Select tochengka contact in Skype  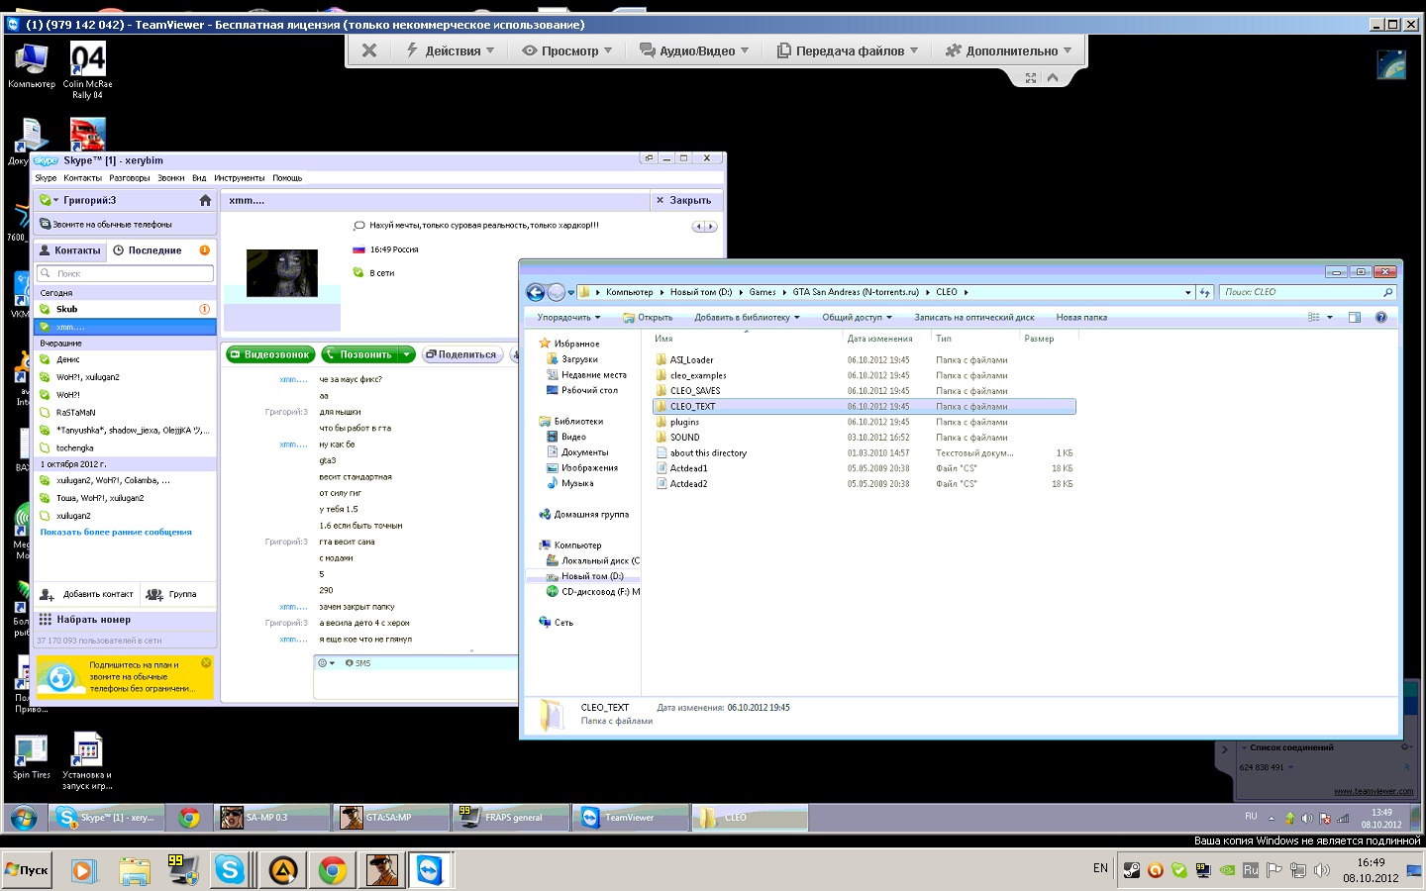(125, 448)
